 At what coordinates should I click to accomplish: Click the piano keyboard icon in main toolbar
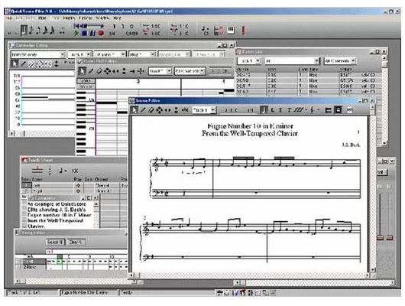click(x=231, y=31)
